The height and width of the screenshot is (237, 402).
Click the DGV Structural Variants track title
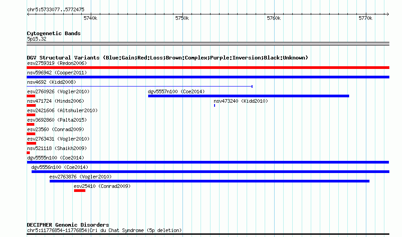pos(168,58)
